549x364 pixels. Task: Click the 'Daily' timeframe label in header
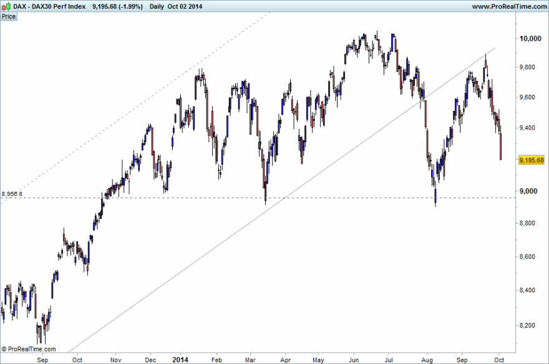157,6
